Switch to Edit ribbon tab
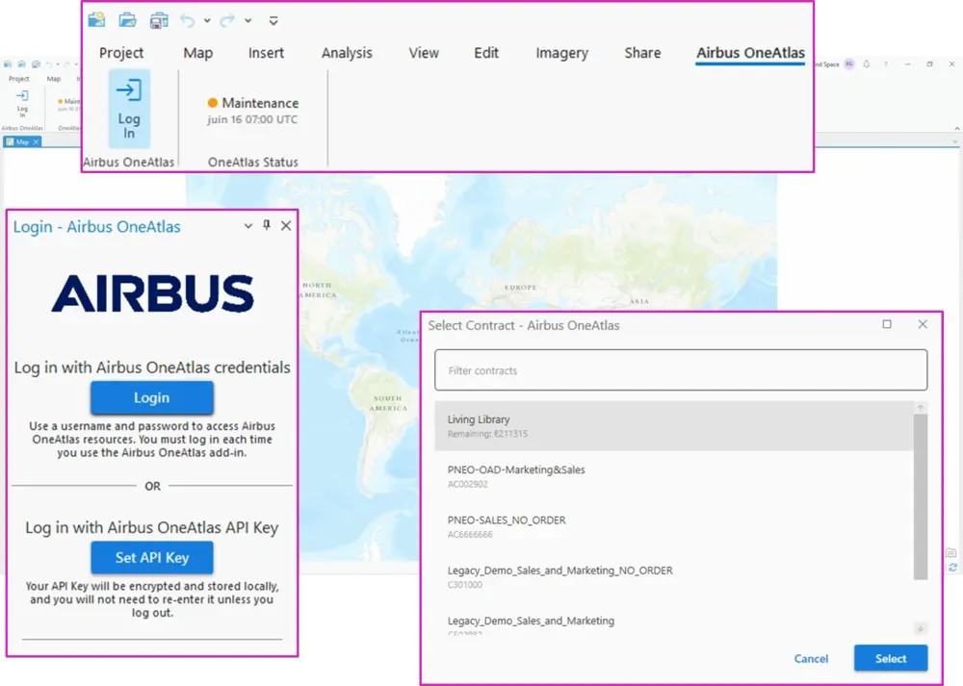This screenshot has height=686, width=963. coord(485,53)
